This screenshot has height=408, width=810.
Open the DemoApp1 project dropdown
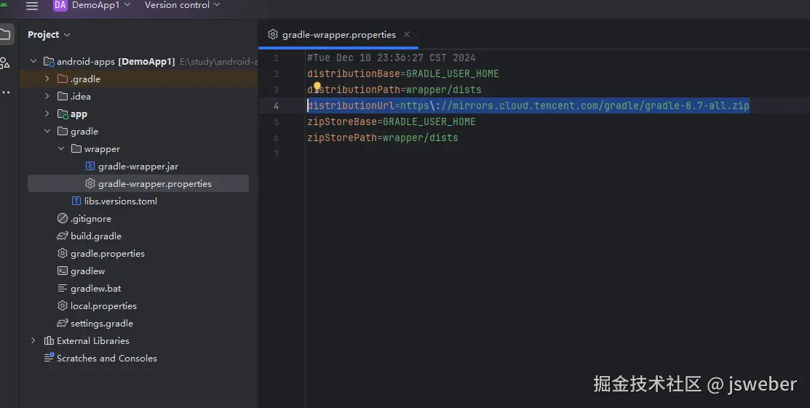point(101,6)
